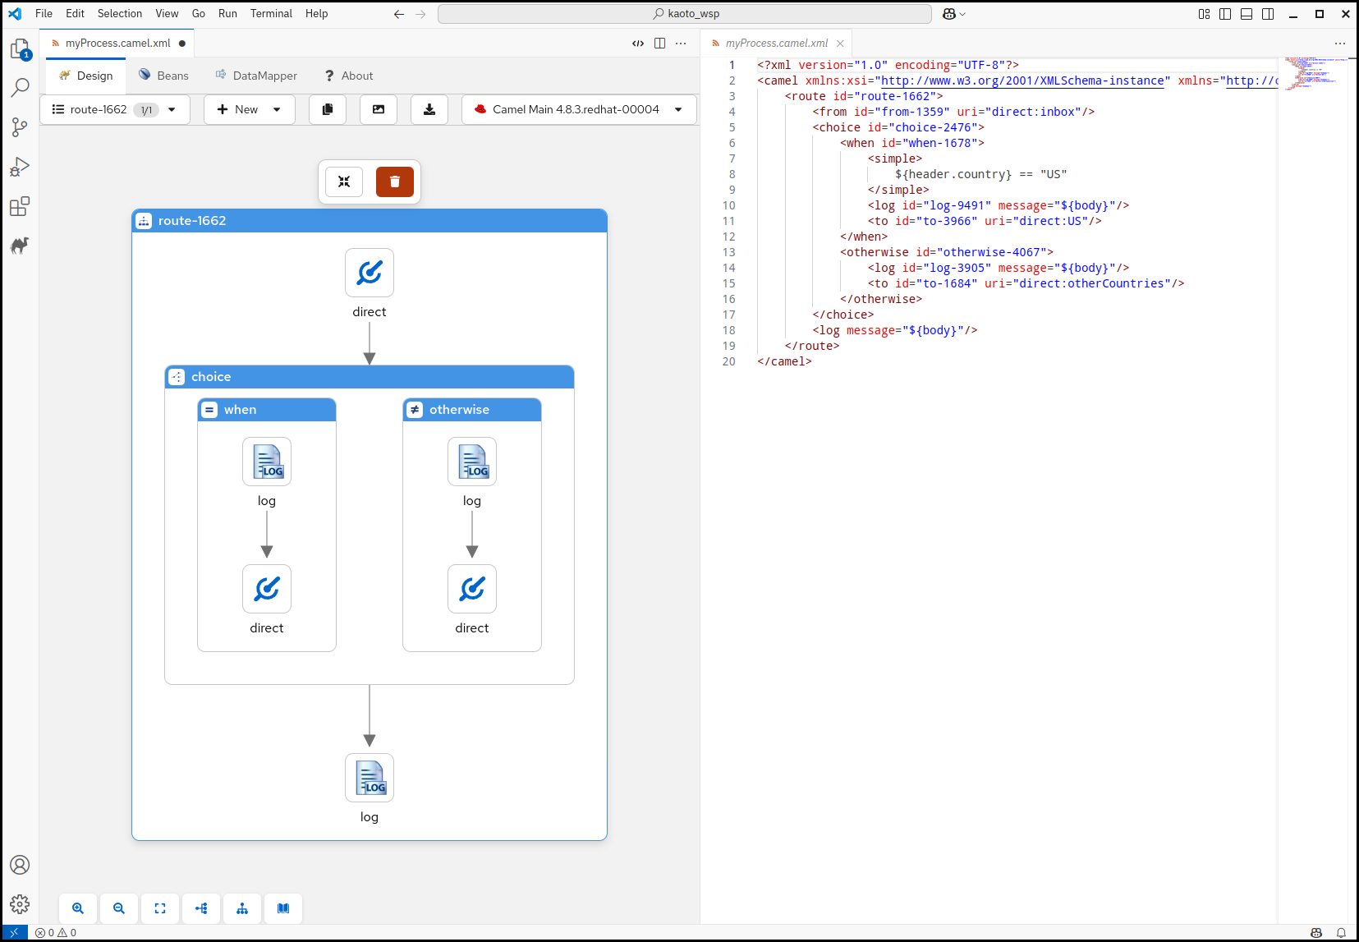
Task: Export the diagram as an image
Action: pyautogui.click(x=378, y=109)
